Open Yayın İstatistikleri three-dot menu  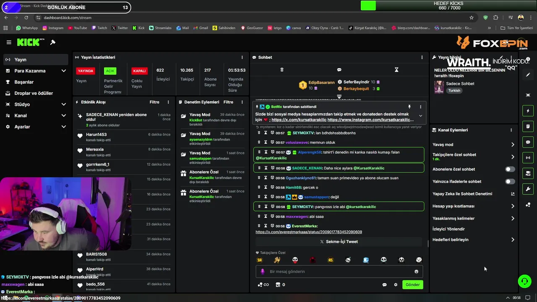[242, 57]
